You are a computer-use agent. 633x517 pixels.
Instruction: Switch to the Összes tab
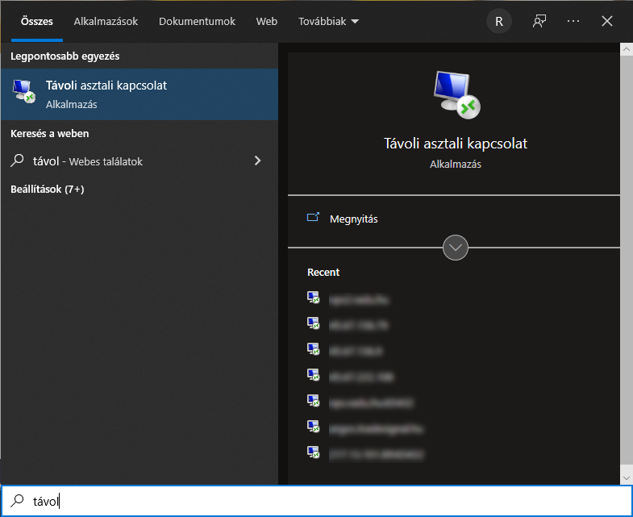pyautogui.click(x=37, y=22)
